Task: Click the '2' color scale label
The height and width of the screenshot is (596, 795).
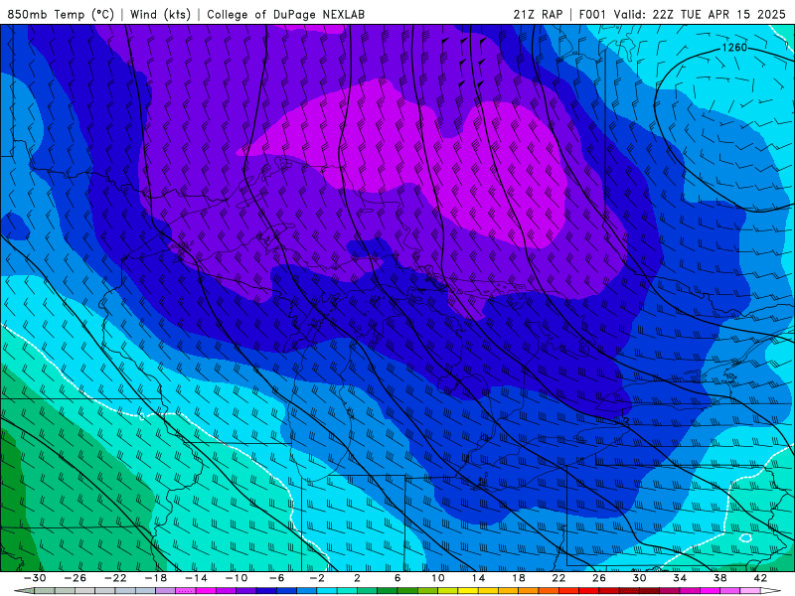Action: click(x=357, y=578)
